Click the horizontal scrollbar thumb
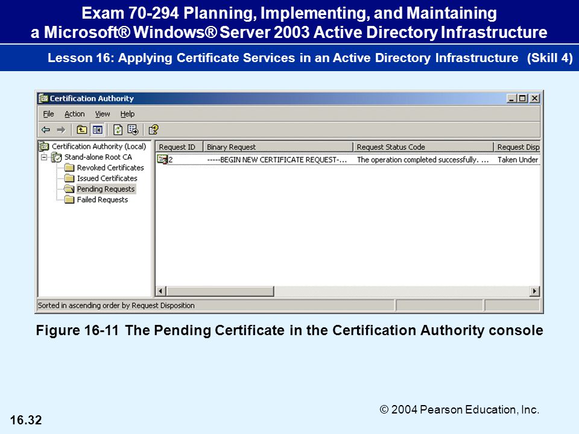 coord(220,291)
